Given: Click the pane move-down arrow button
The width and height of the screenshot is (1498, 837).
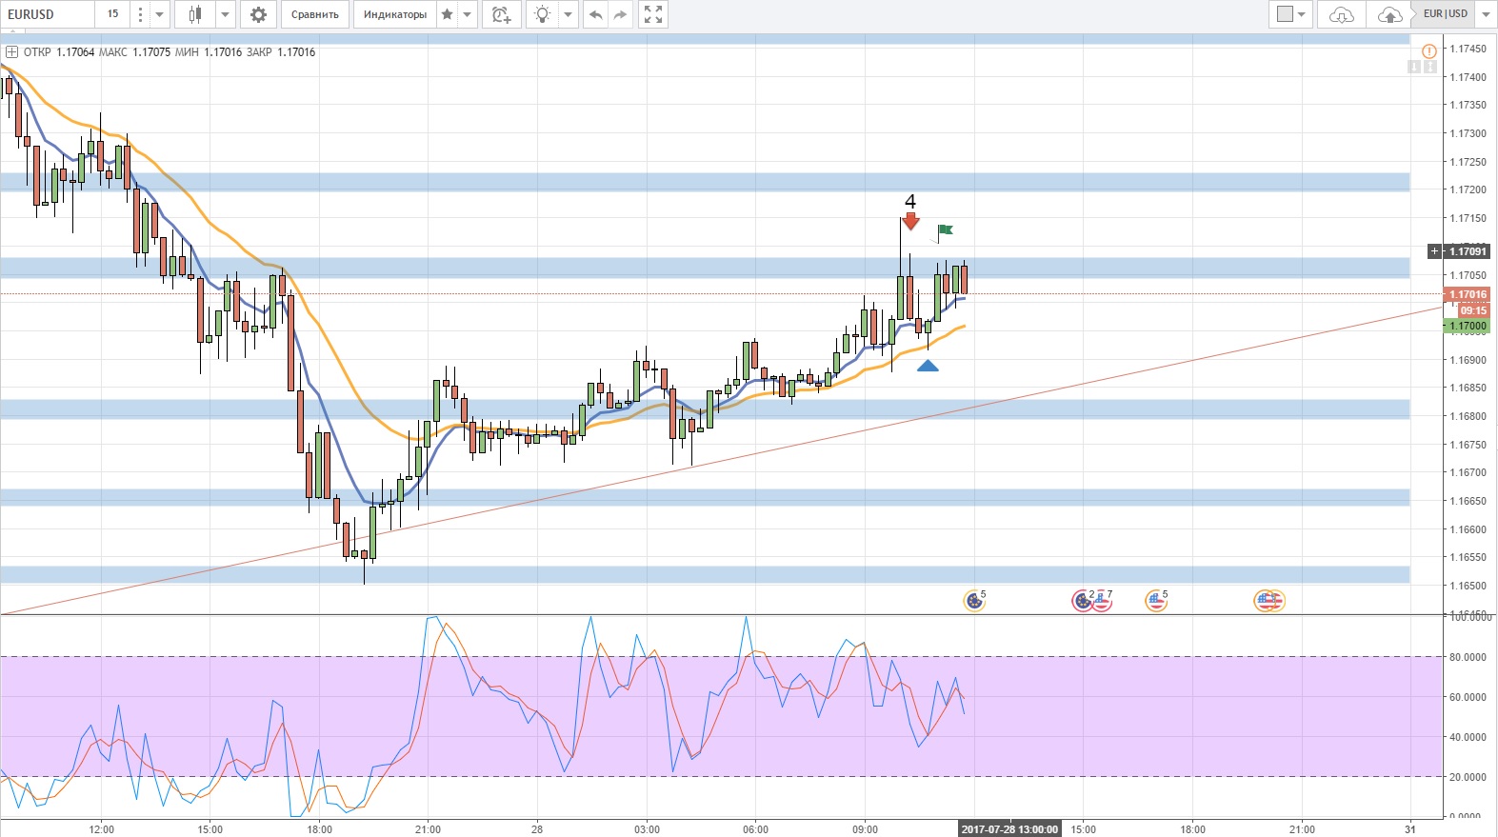Looking at the screenshot, I should [x=1414, y=66].
